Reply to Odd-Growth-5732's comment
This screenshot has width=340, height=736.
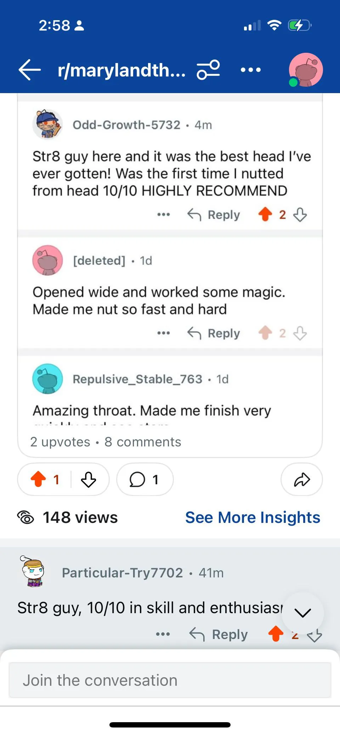pos(214,215)
